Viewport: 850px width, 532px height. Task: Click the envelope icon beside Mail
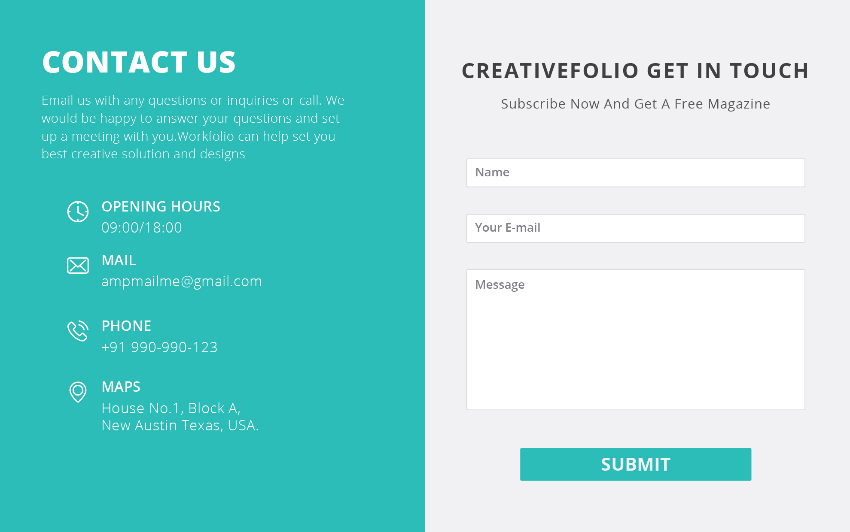click(x=78, y=266)
